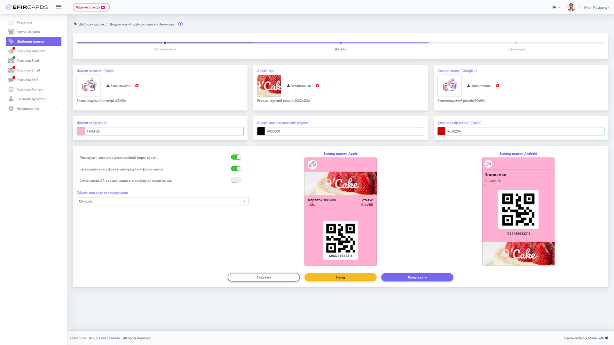
Task: Disable background color in registration form
Action: tap(236, 168)
